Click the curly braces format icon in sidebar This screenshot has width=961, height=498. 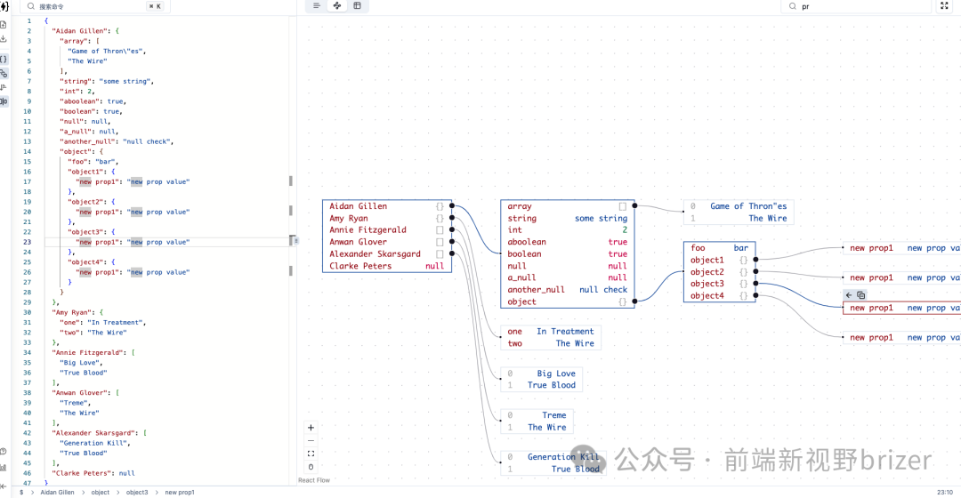click(x=4, y=59)
